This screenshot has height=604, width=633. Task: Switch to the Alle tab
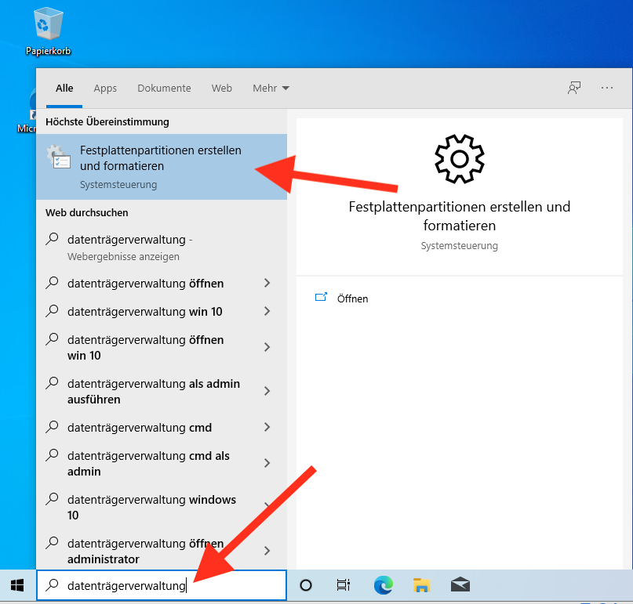(x=64, y=89)
